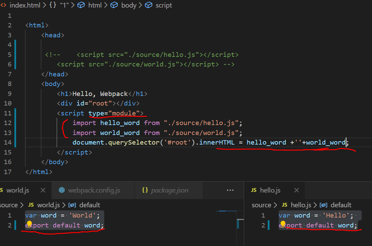The image size is (372, 246).
Task: Click var word = 'Hello' in hello.js
Action: coord(316,216)
